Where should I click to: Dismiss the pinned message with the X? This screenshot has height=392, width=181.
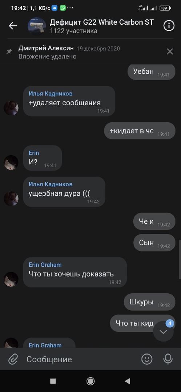[170, 52]
